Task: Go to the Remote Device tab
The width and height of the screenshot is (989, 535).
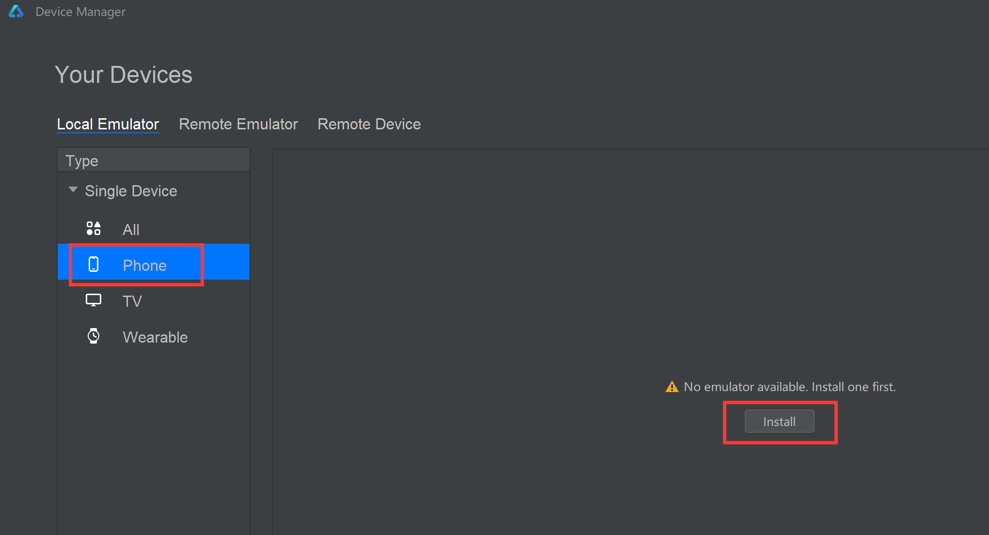Action: point(369,124)
